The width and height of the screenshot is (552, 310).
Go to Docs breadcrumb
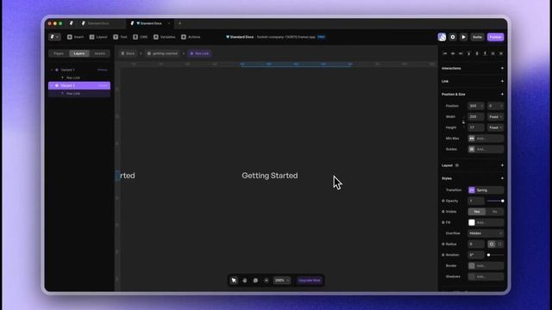point(128,53)
